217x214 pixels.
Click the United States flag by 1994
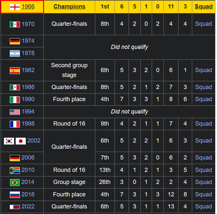pyautogui.click(x=15, y=112)
